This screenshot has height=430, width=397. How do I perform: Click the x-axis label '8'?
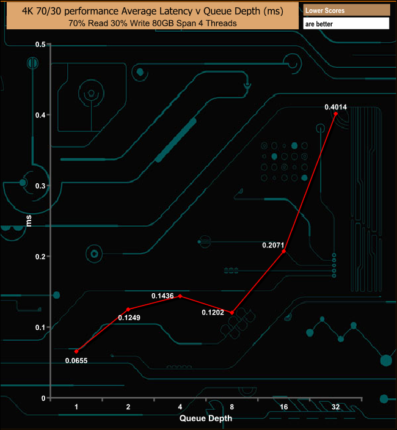pos(232,407)
